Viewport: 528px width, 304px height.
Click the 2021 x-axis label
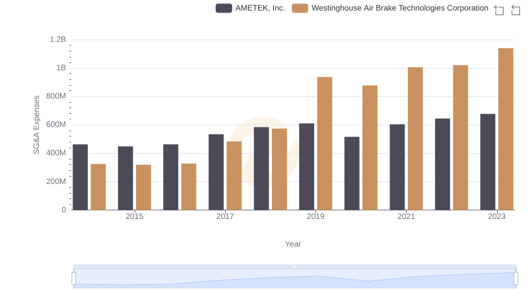tap(406, 216)
